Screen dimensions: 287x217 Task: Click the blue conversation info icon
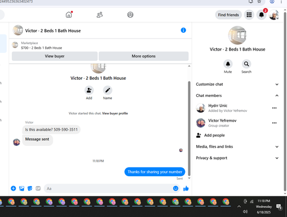(183, 30)
